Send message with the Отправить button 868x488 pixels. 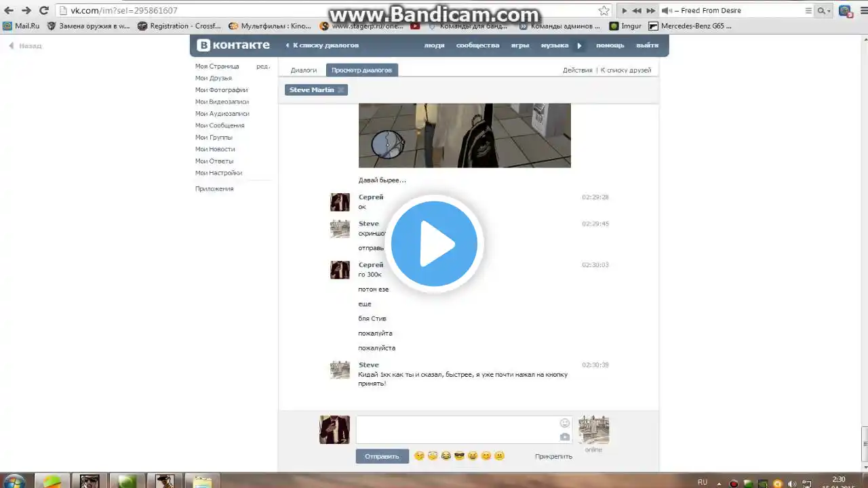tap(382, 456)
